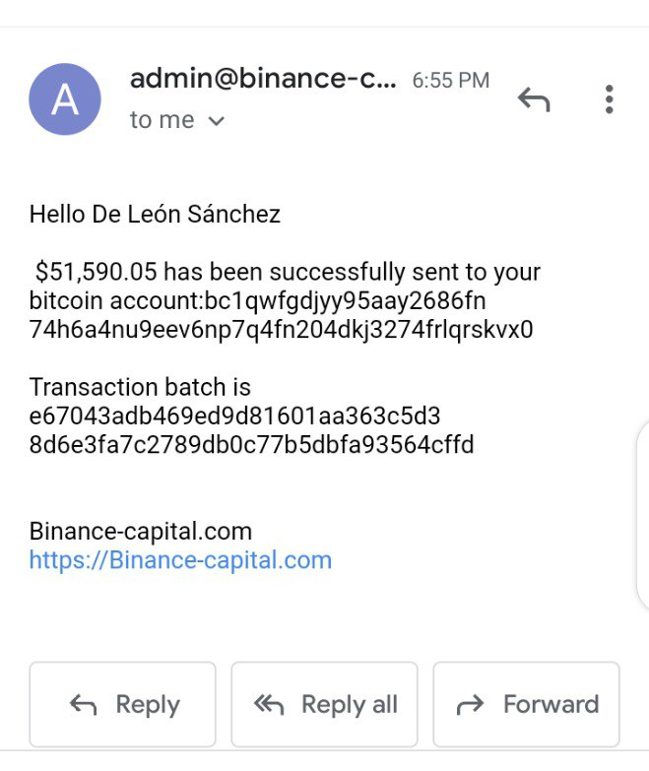Tap the 6:55 PM timestamp
The image size is (649, 771).
tap(450, 81)
